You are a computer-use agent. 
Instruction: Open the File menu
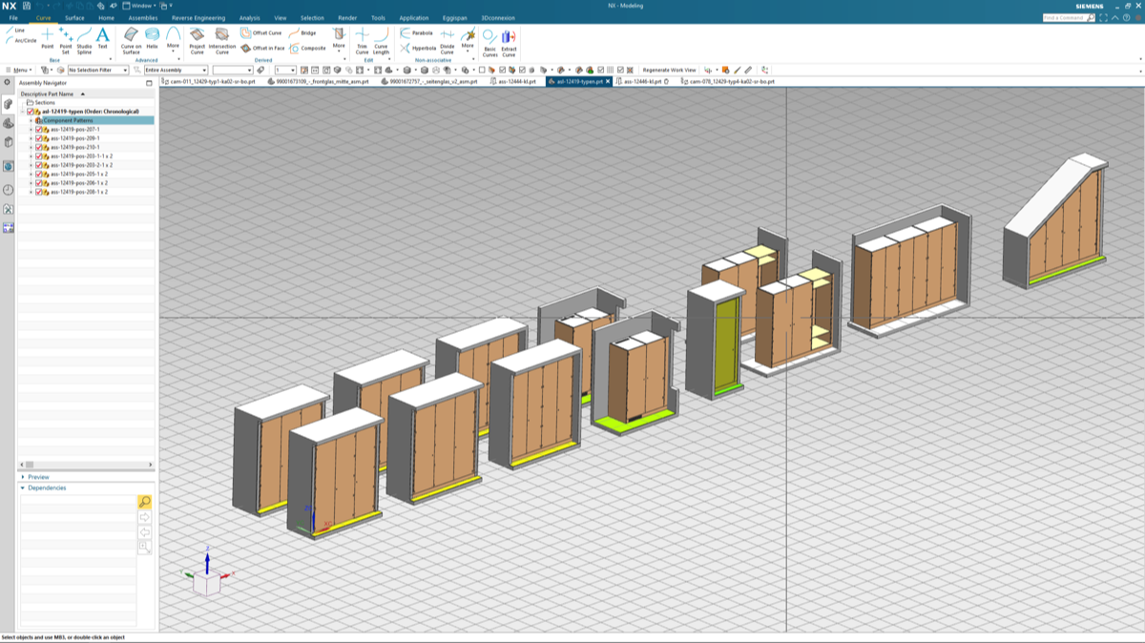pos(13,18)
